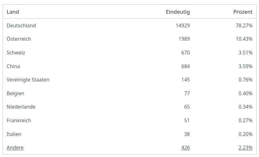The height and width of the screenshot is (157, 259).
Task: Select the Deutschland row label
Action: click(x=21, y=25)
